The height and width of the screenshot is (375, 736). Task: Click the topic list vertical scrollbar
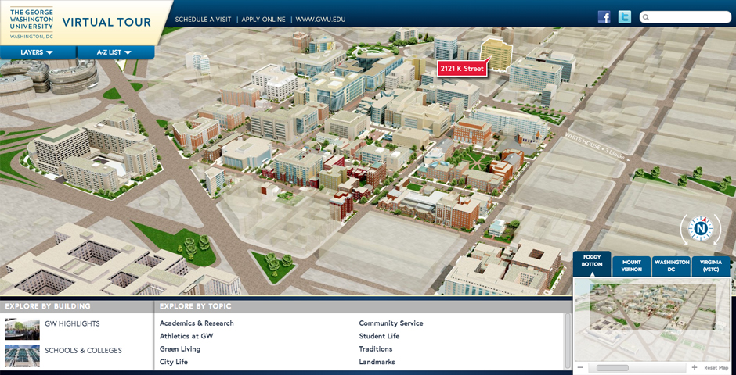point(568,341)
